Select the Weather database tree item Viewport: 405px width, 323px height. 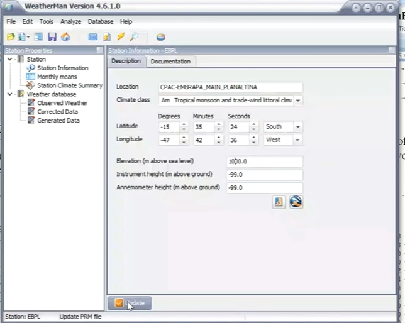pyautogui.click(x=52, y=94)
